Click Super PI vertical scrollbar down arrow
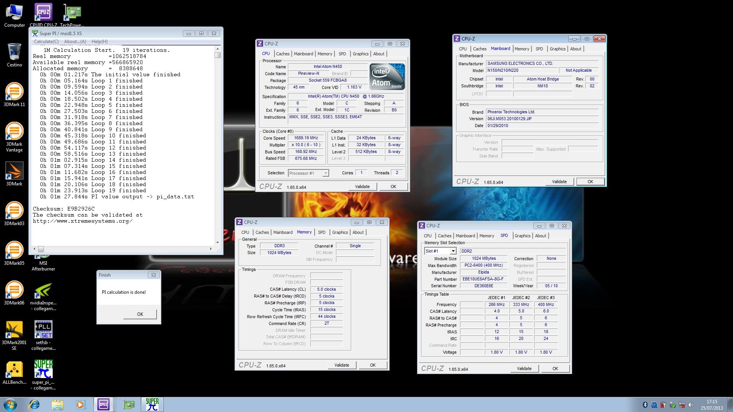The image size is (733, 412). [x=218, y=242]
